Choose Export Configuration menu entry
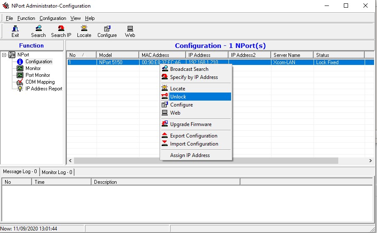 coord(194,136)
